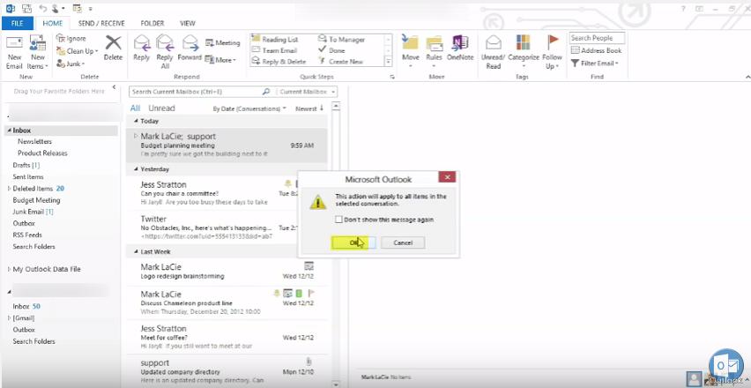
Task: Open the Drafts folder
Action: pyautogui.click(x=26, y=165)
